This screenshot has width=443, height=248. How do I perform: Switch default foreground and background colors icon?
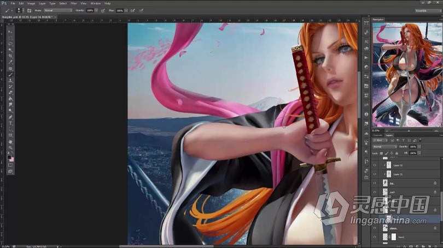click(x=8, y=153)
